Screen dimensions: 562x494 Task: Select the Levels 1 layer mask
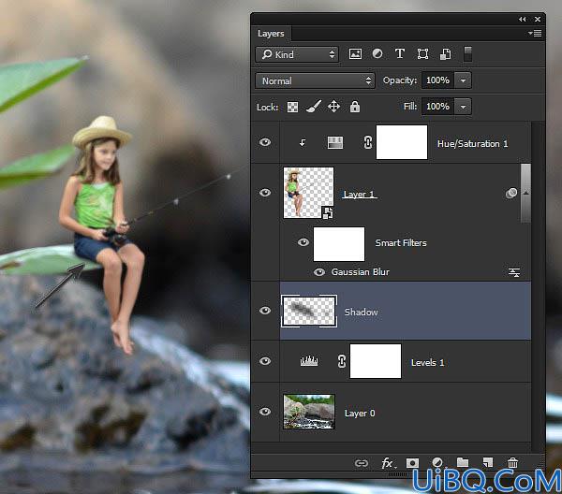pos(376,361)
